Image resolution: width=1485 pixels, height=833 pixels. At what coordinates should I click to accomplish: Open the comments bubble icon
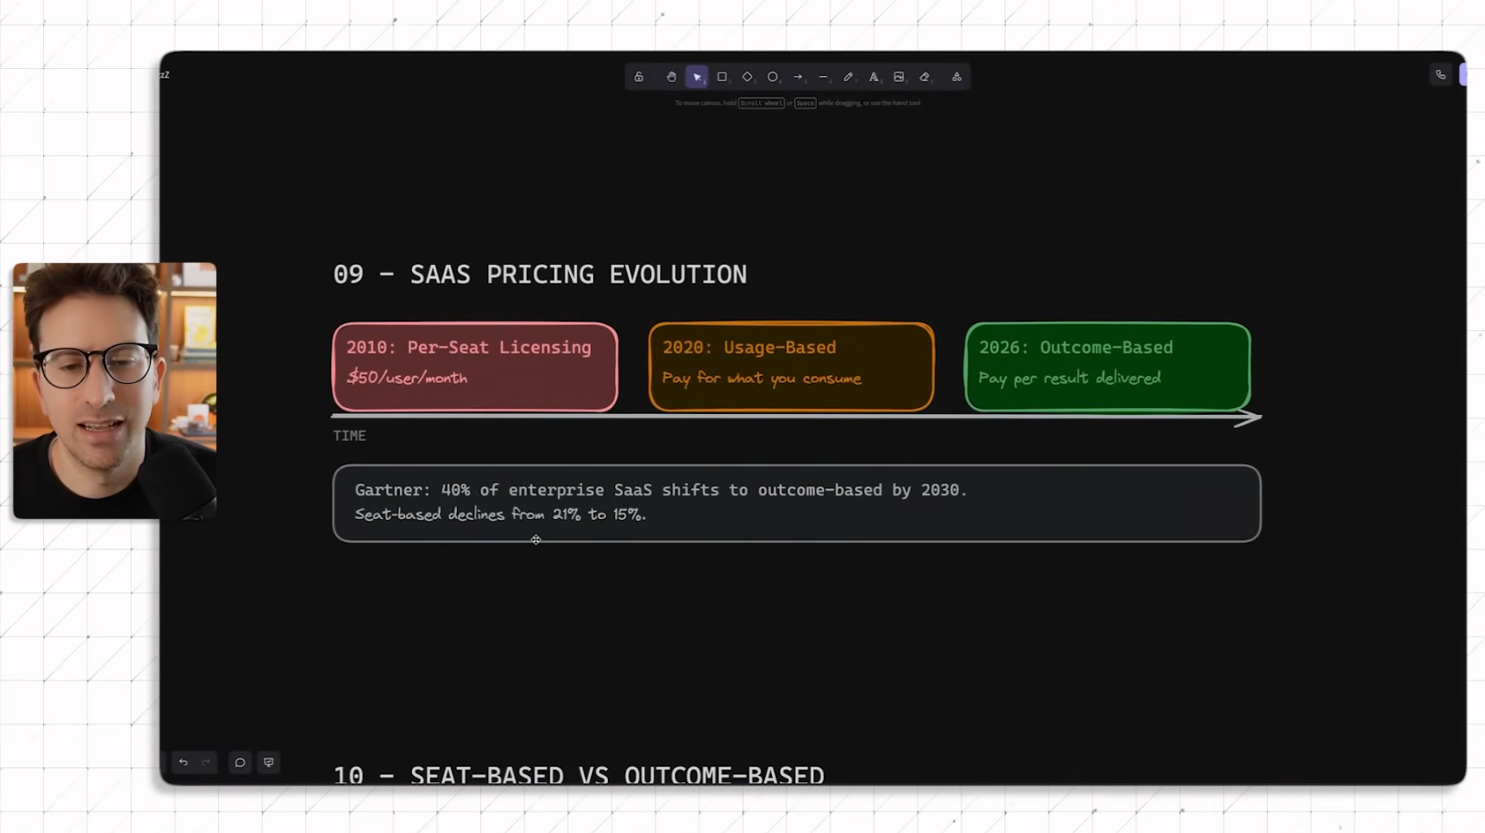240,762
